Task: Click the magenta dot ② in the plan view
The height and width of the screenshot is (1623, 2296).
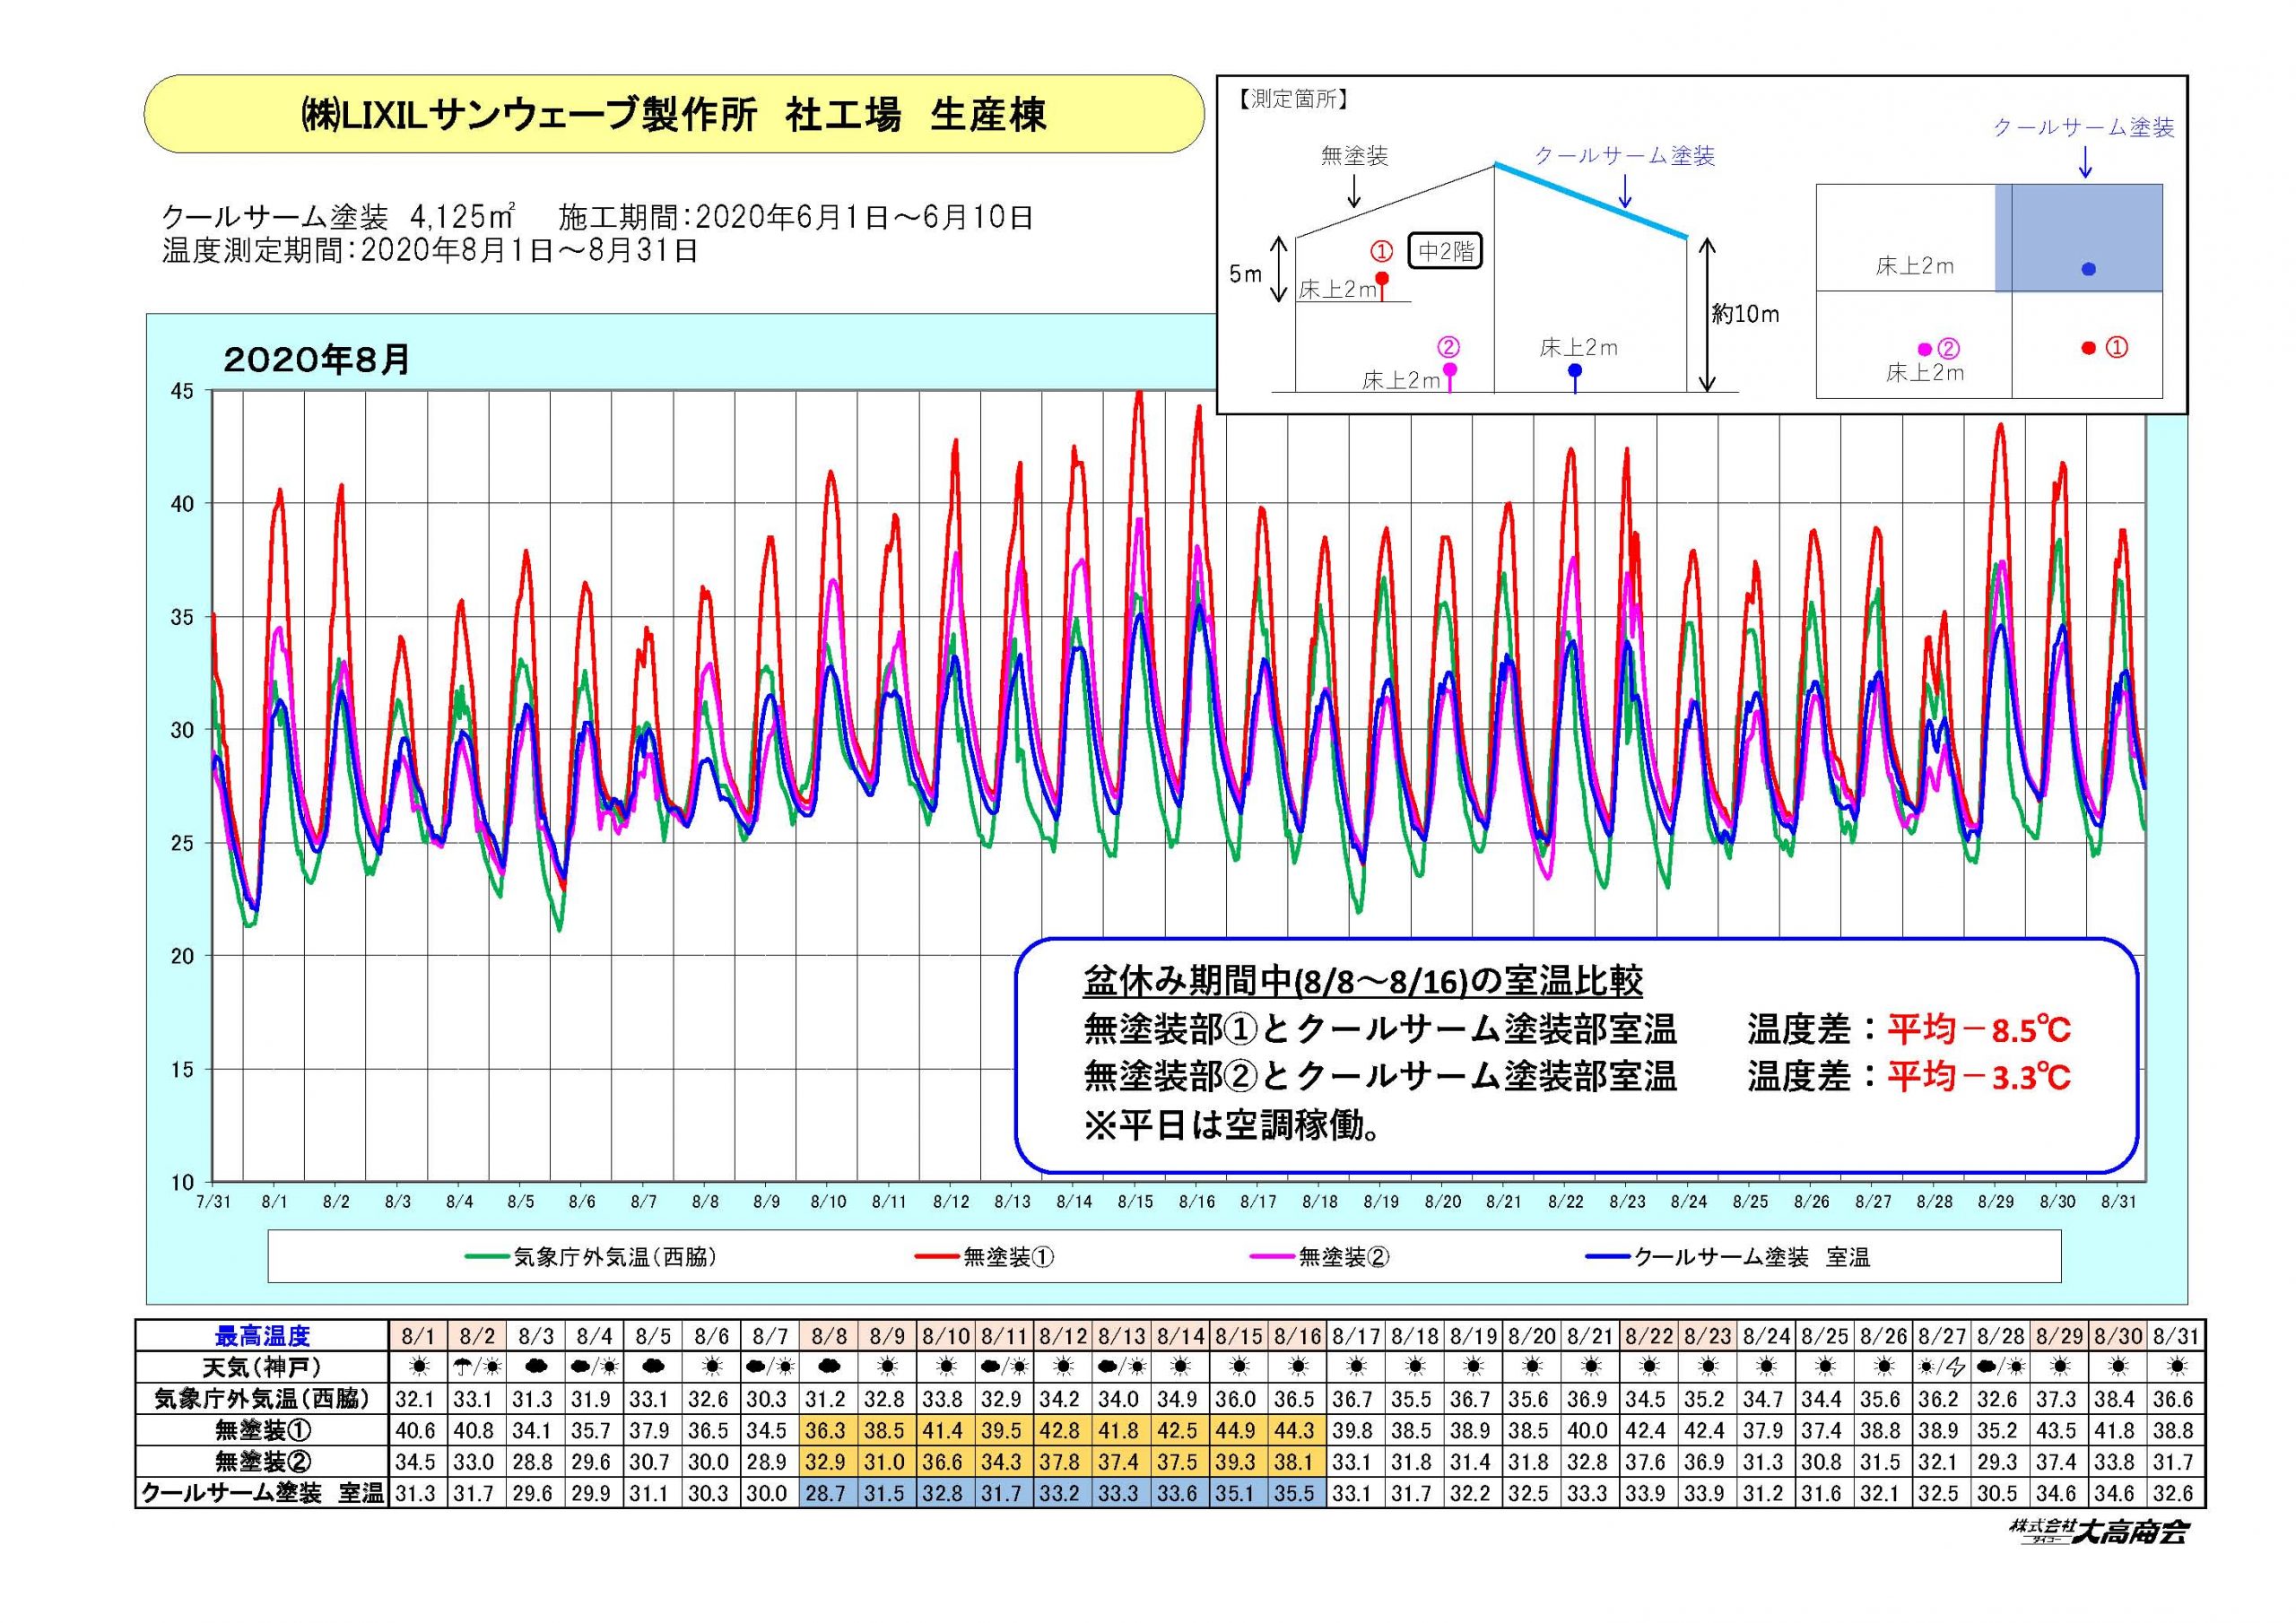Action: point(1924,349)
